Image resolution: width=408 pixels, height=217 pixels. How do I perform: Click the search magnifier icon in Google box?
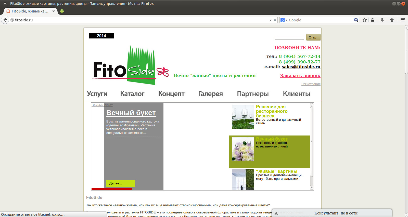(x=356, y=20)
